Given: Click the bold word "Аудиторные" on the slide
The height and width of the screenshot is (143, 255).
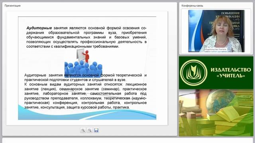Looking at the screenshot, I should coord(39,28).
